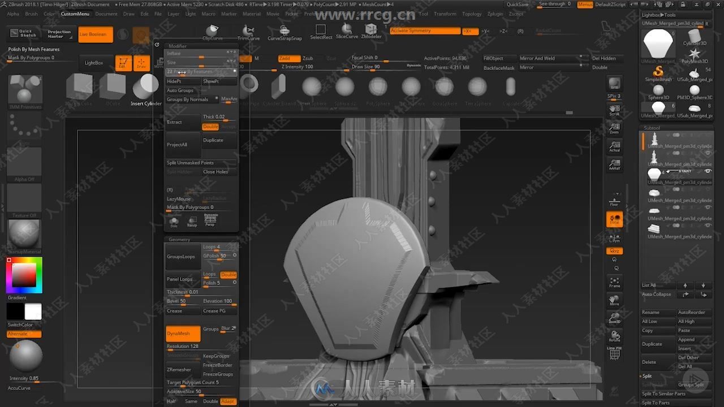Open the Document menu
Image resolution: width=724 pixels, height=407 pixels.
pyautogui.click(x=106, y=14)
